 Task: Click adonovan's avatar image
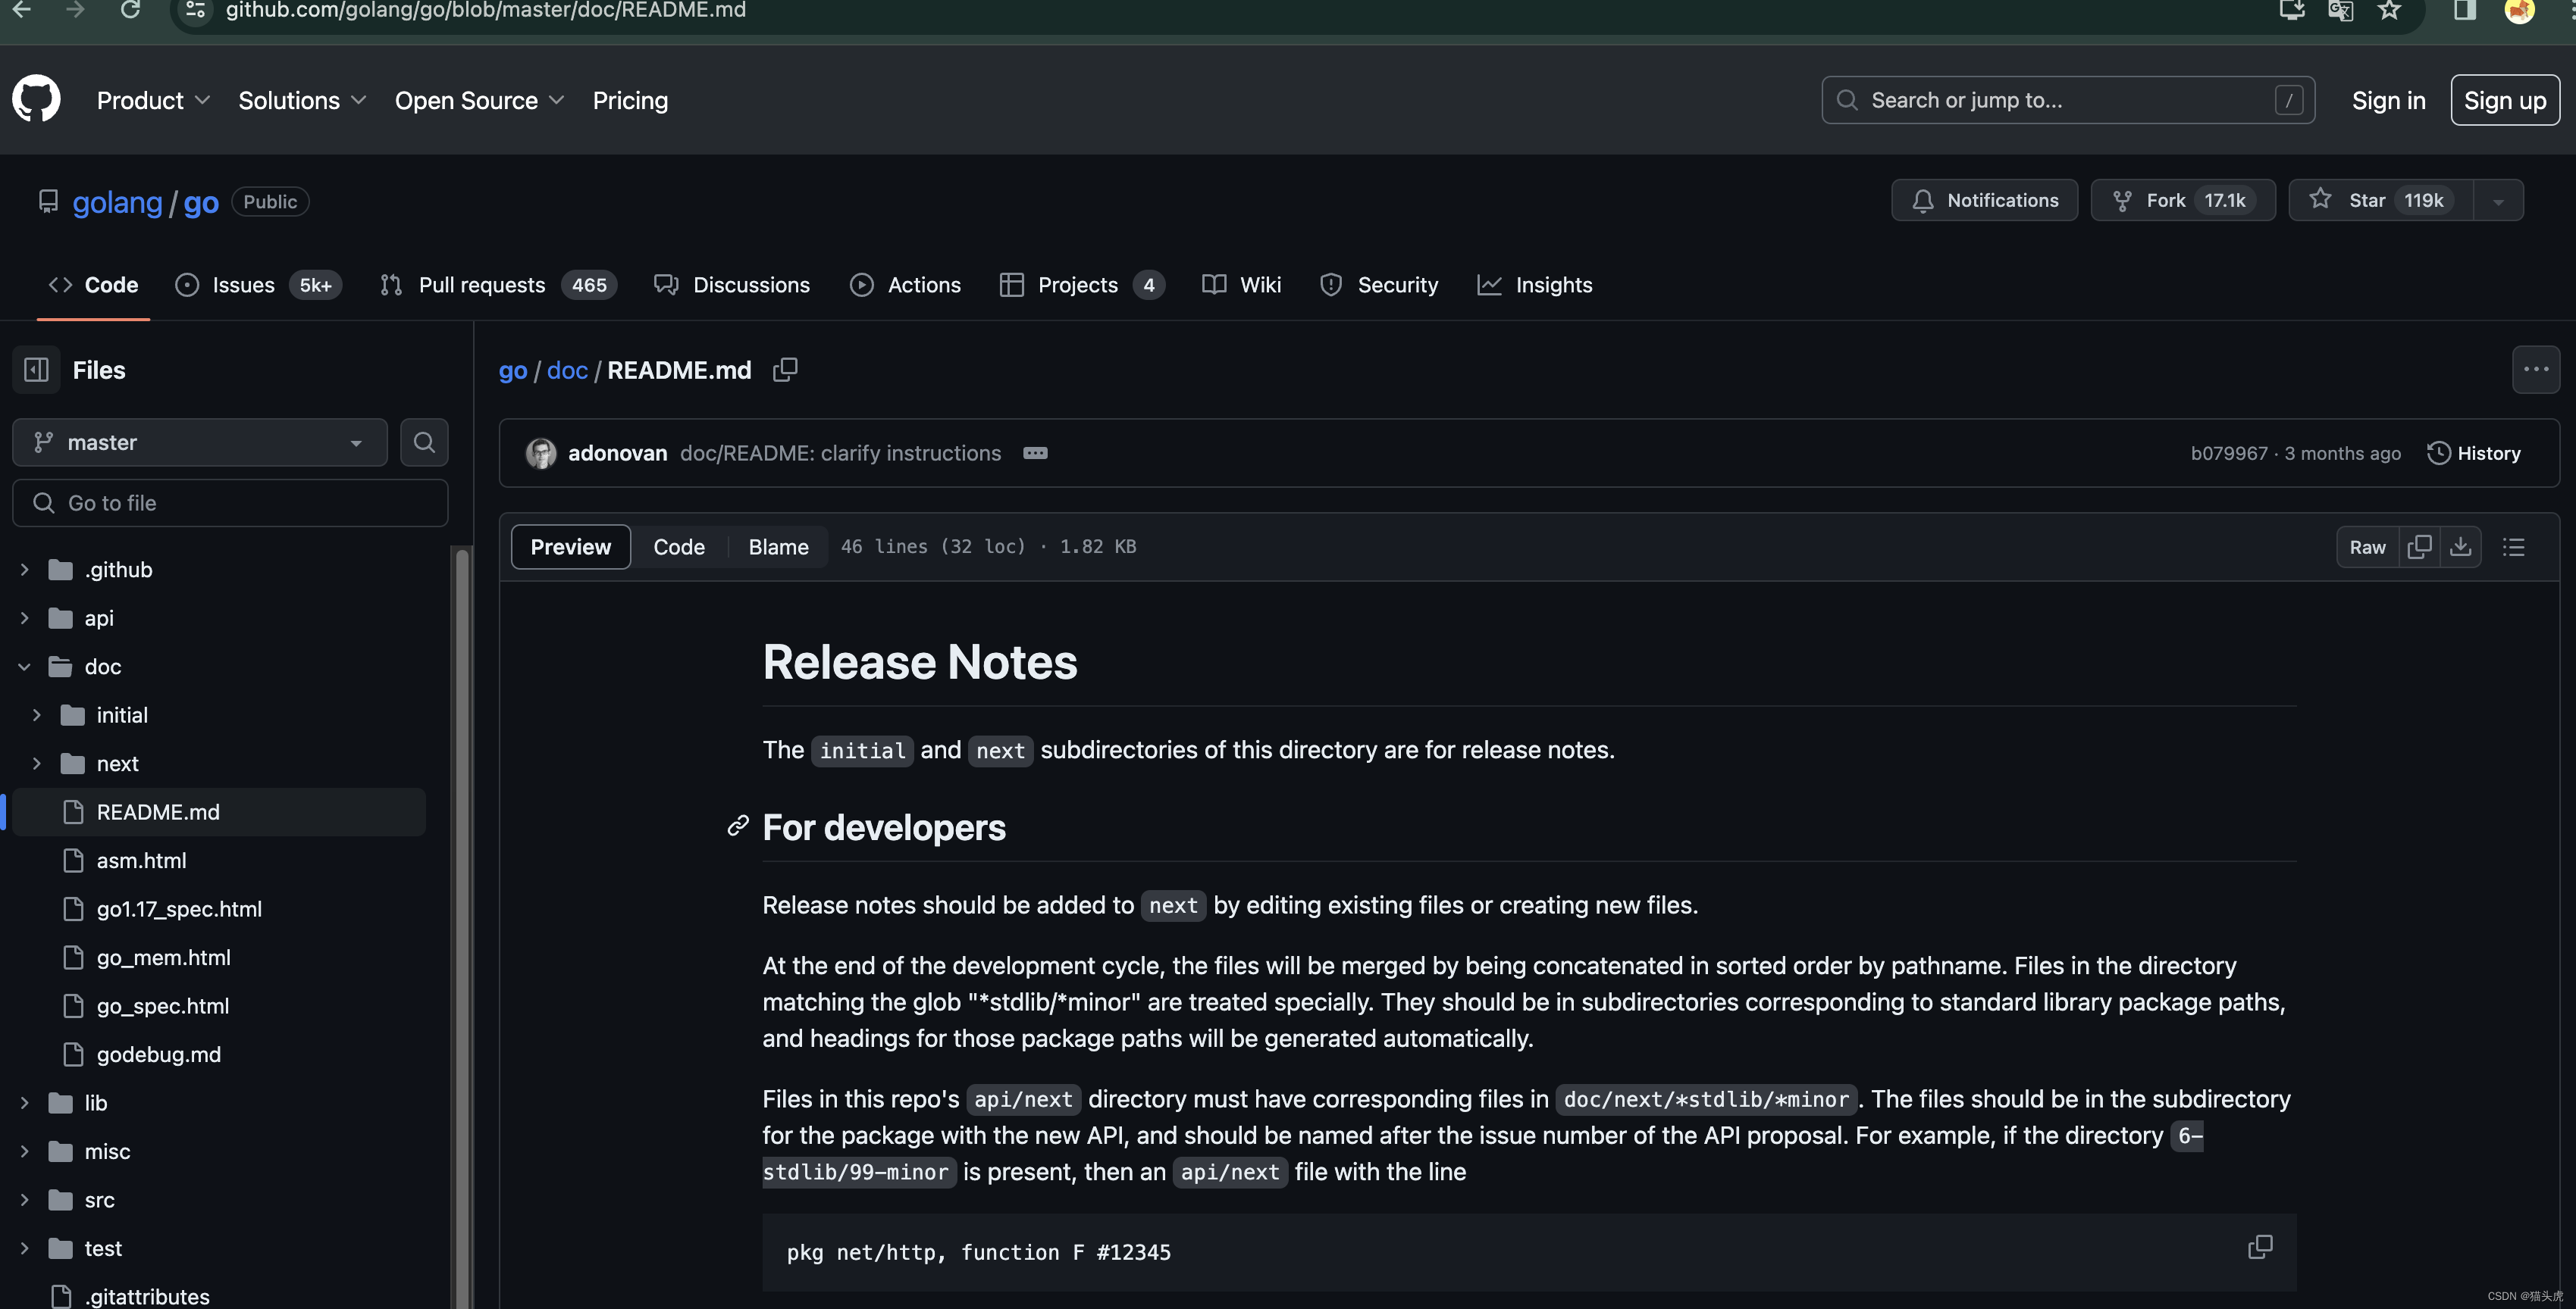541,454
